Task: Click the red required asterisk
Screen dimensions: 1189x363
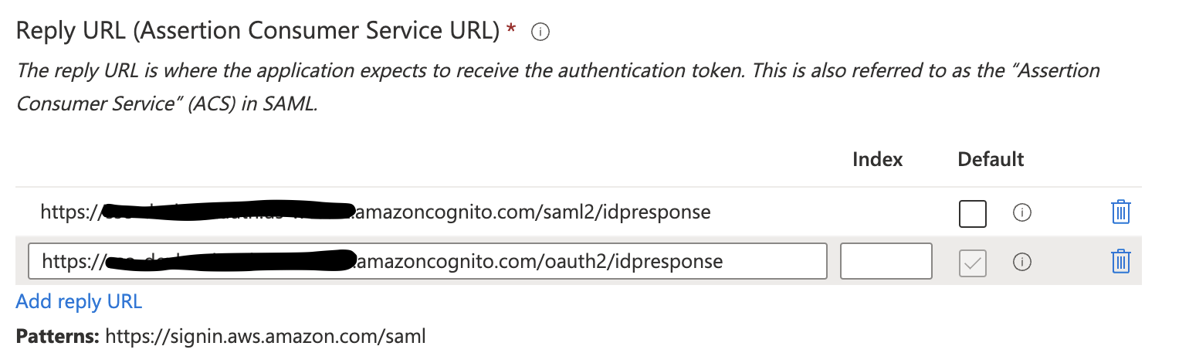Action: tap(511, 29)
